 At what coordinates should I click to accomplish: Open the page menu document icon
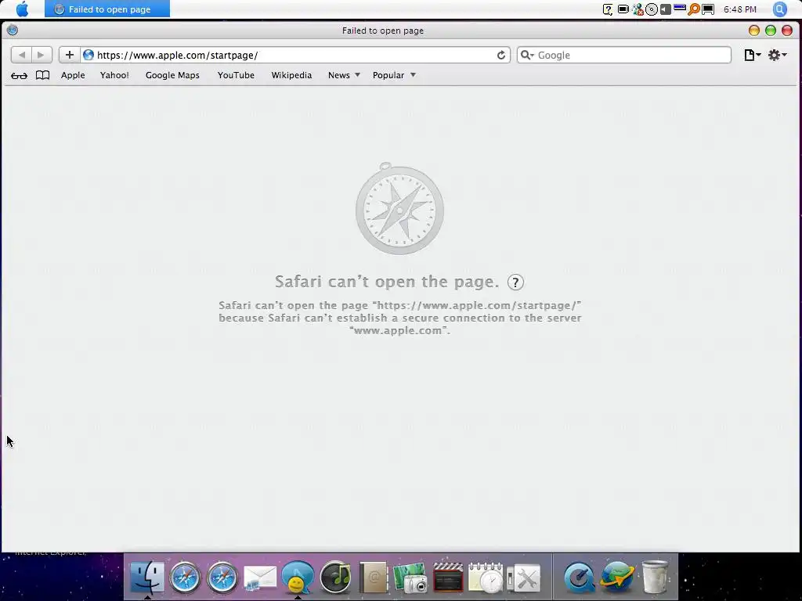point(752,55)
